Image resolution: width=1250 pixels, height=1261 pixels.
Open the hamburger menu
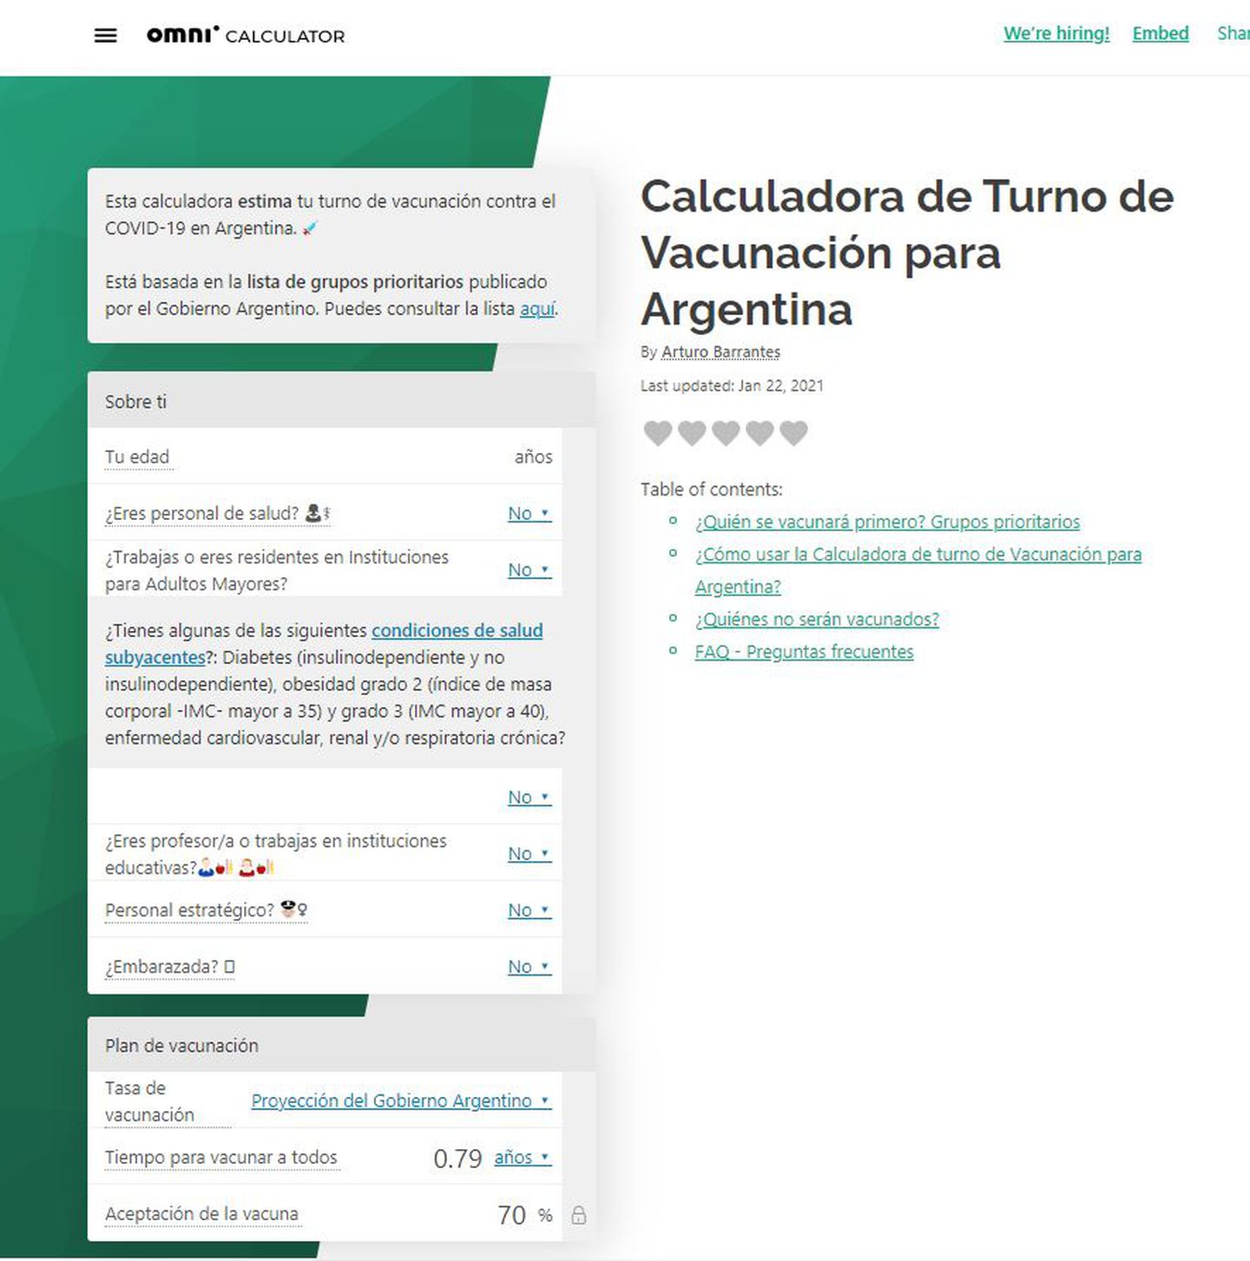click(x=105, y=36)
